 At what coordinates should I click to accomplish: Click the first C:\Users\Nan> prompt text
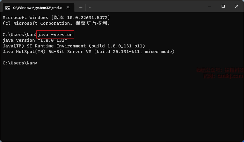pos(19,35)
